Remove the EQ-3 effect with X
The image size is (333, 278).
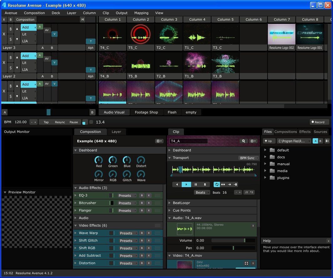tap(149, 196)
